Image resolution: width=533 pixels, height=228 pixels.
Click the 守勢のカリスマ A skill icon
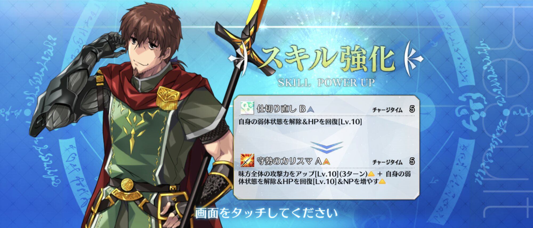coord(247,160)
